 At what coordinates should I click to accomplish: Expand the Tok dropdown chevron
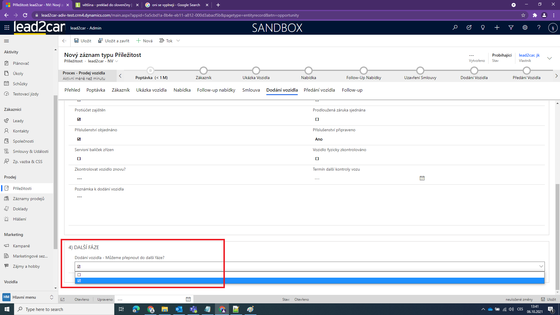point(178,41)
